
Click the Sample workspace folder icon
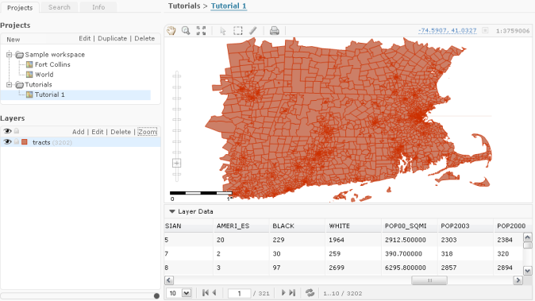point(20,55)
